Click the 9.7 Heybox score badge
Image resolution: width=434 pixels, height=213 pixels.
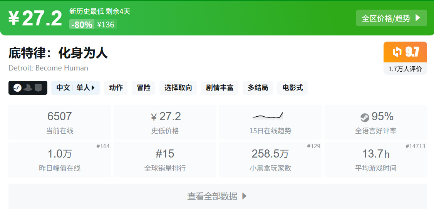click(x=405, y=52)
